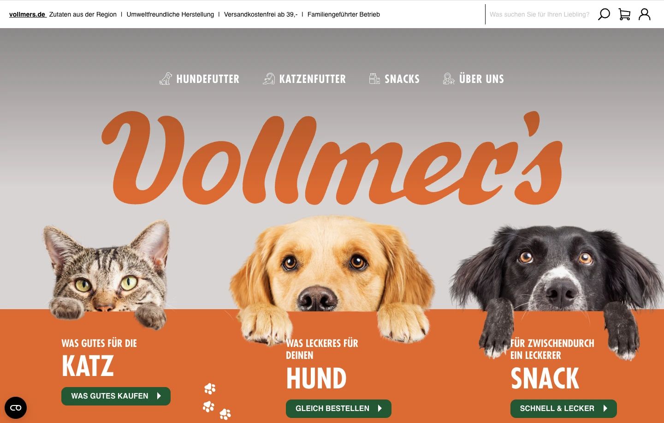This screenshot has height=423, width=664.
Task: Open the search magnifier icon
Action: click(604, 14)
